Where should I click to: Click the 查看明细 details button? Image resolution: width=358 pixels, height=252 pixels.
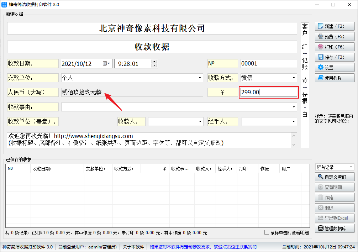(x=335, y=187)
